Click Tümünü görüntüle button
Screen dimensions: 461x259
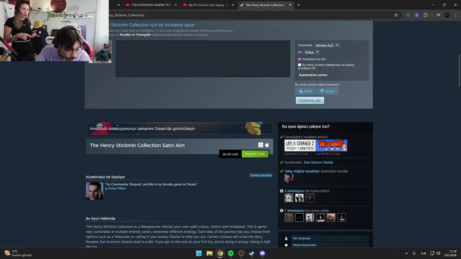(261, 175)
